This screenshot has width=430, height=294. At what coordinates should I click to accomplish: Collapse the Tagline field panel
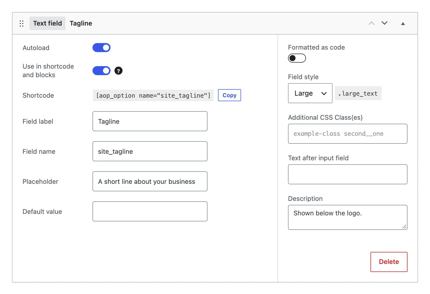pos(403,24)
